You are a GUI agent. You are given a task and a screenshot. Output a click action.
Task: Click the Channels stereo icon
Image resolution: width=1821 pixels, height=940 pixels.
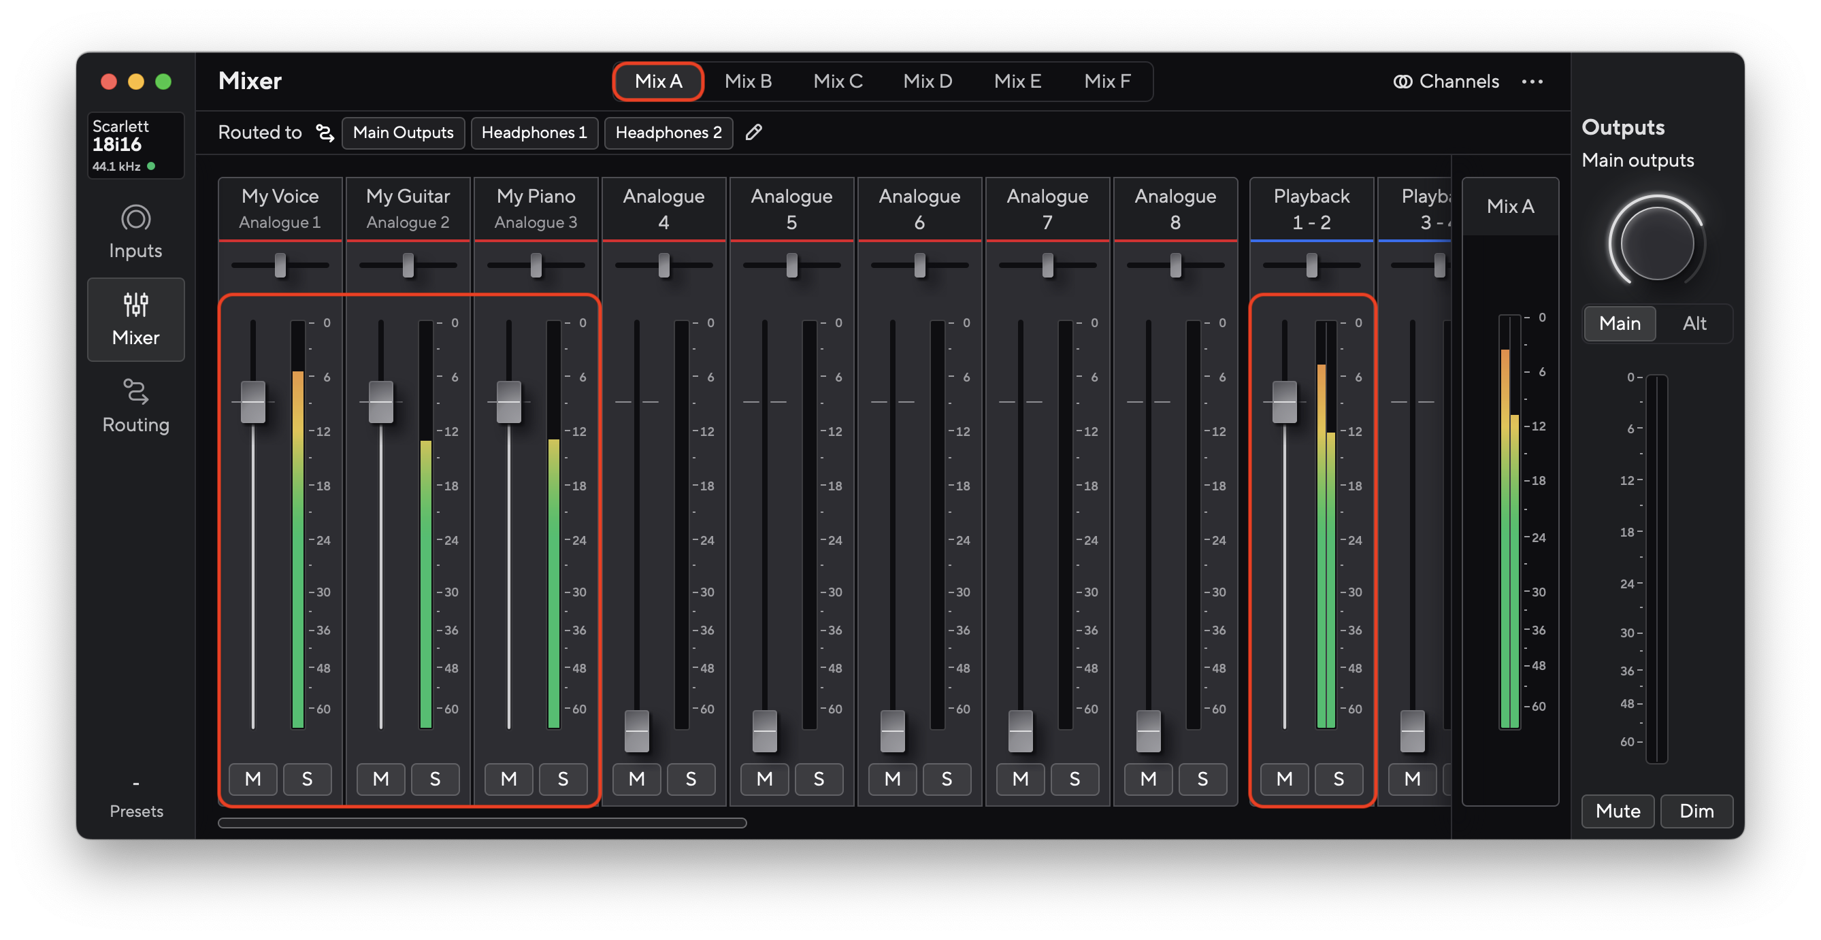tap(1402, 81)
